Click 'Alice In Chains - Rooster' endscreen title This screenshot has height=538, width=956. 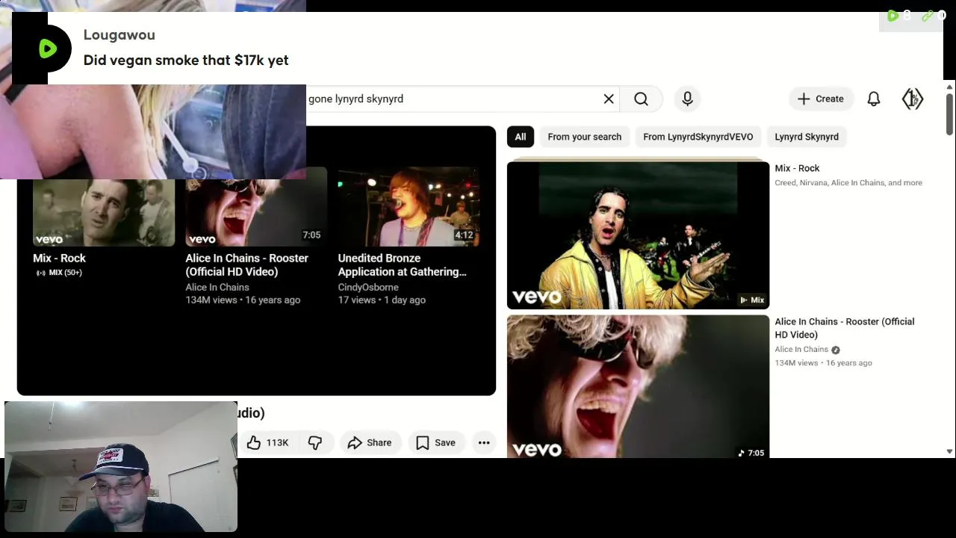[x=247, y=265]
